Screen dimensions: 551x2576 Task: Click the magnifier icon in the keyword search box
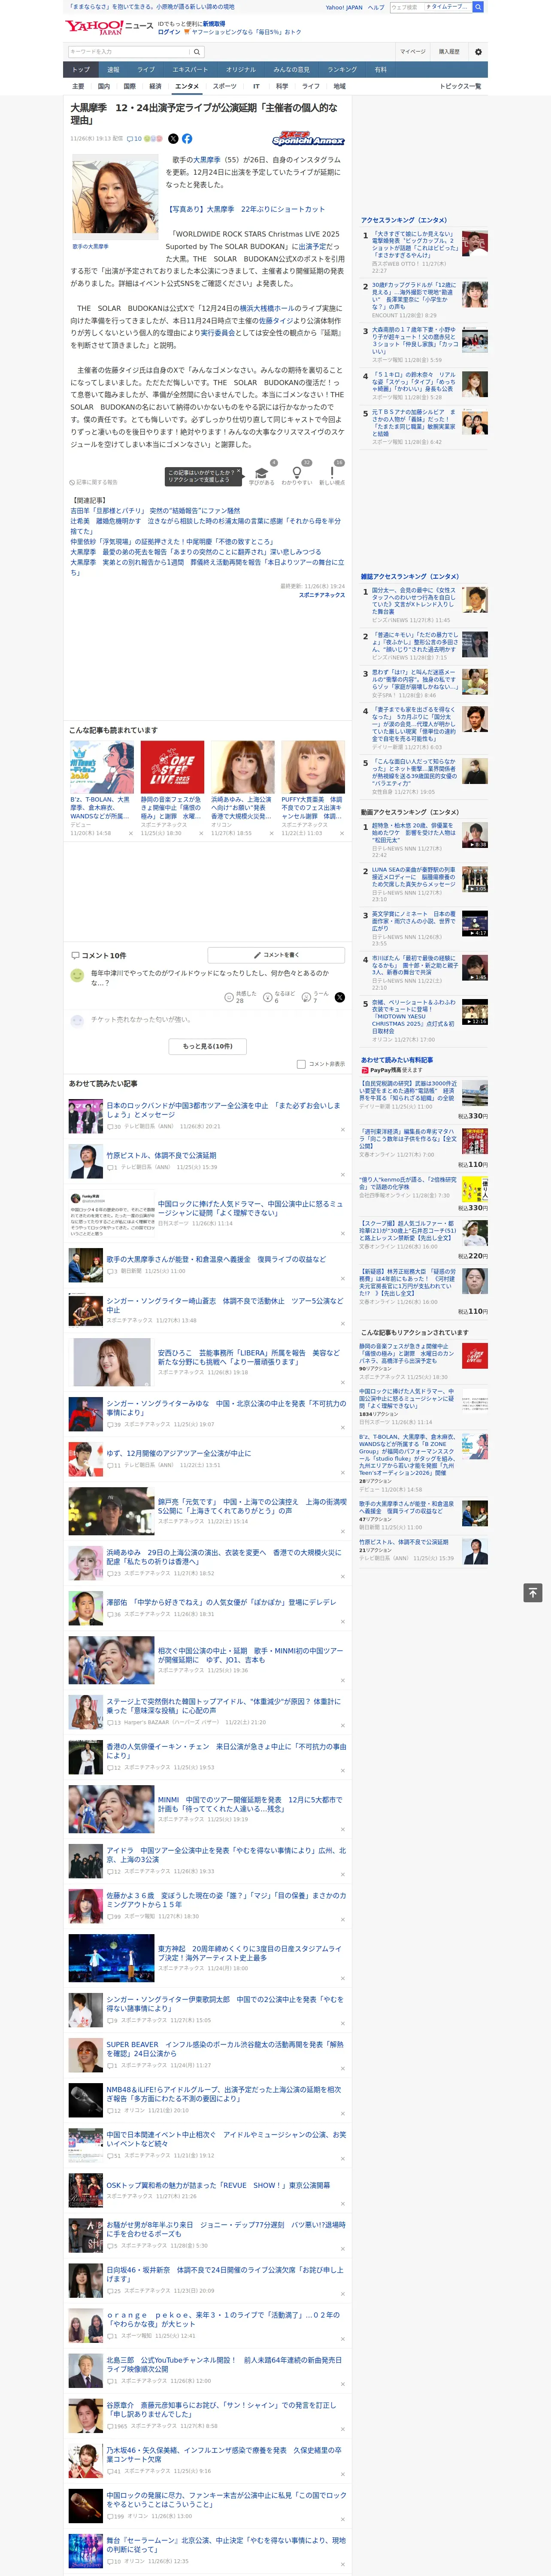196,51
